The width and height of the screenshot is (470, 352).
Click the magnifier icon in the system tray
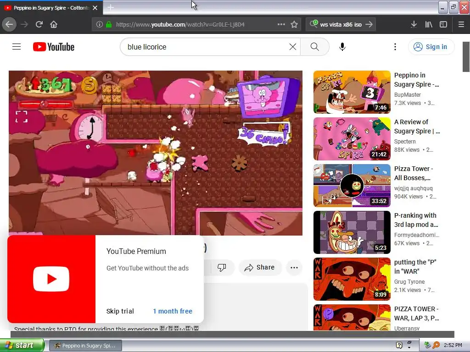436,345
